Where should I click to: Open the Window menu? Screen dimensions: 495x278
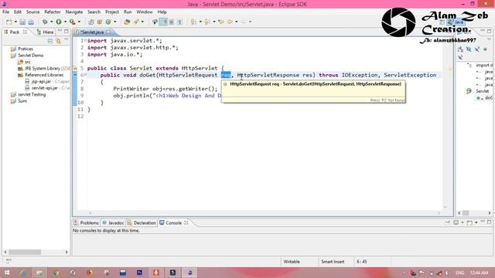coord(145,12)
